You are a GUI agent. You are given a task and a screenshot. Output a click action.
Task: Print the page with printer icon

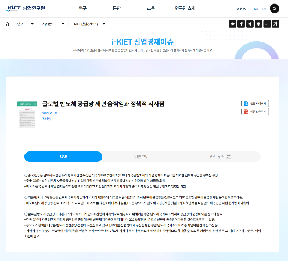click(258, 24)
